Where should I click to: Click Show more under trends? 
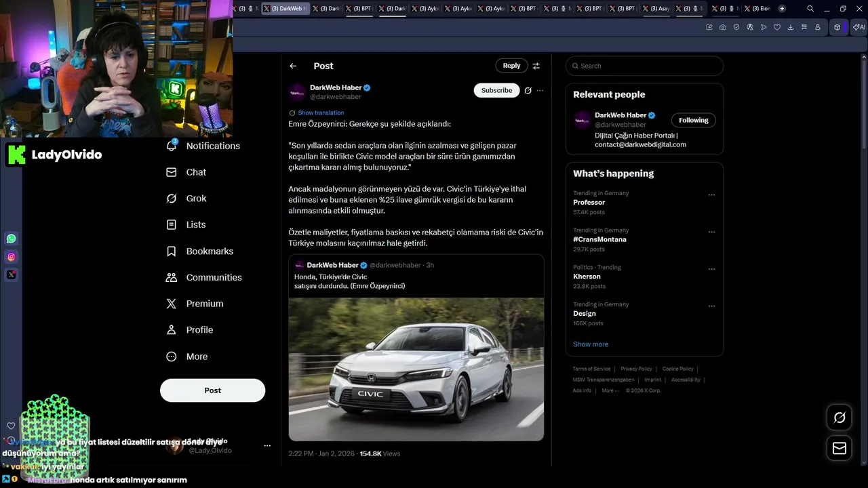point(591,344)
